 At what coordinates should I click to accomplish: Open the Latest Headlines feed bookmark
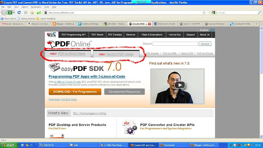coord(46,18)
